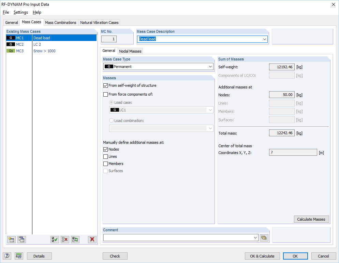Click the Details button

point(39,256)
